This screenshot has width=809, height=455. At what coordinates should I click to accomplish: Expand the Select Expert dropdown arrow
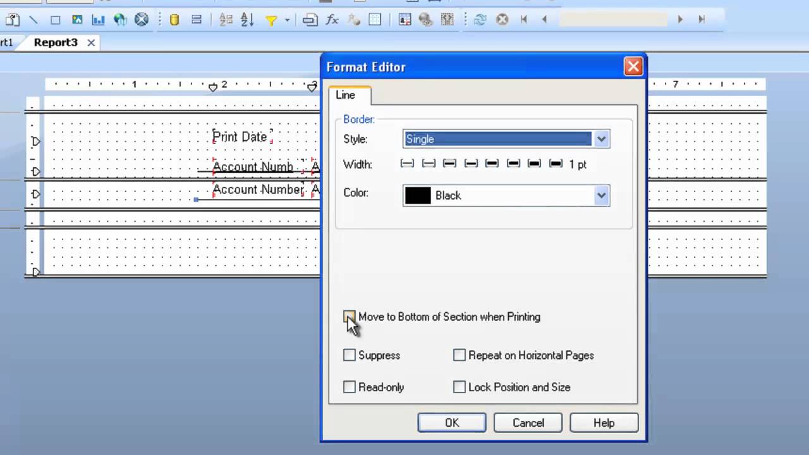point(287,20)
